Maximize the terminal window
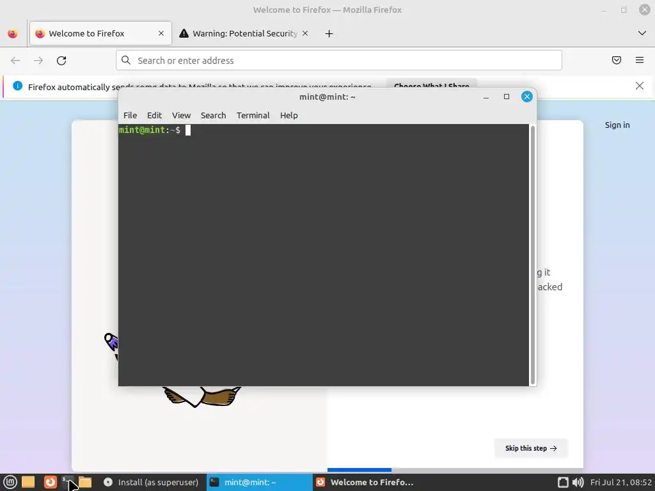Screen dimensions: 655x491 point(507,97)
